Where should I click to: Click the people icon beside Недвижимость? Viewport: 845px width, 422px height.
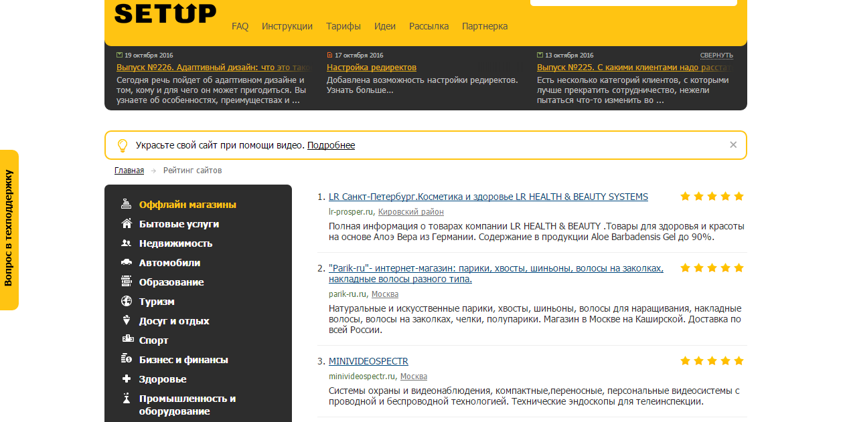click(x=126, y=243)
